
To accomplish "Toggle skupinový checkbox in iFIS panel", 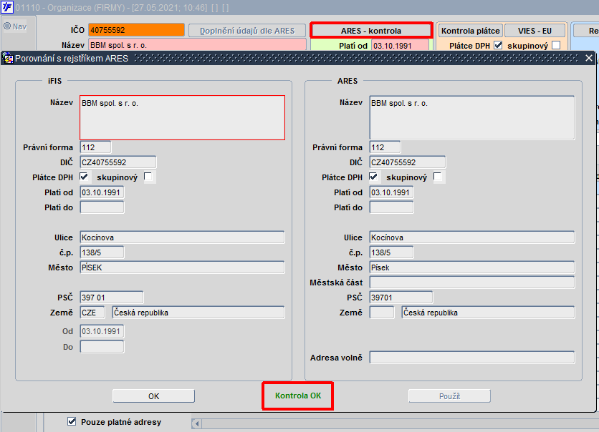I will coord(148,177).
